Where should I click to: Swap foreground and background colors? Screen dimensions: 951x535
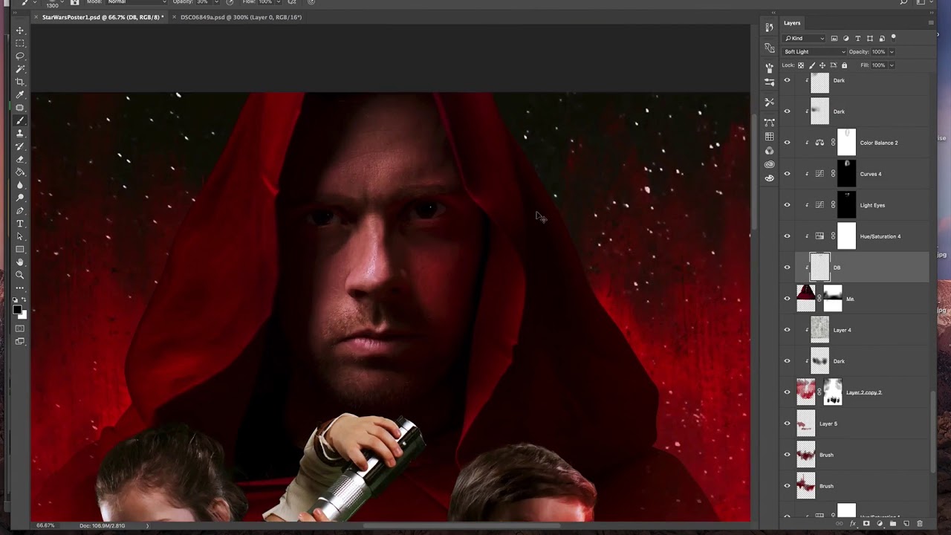(24, 299)
